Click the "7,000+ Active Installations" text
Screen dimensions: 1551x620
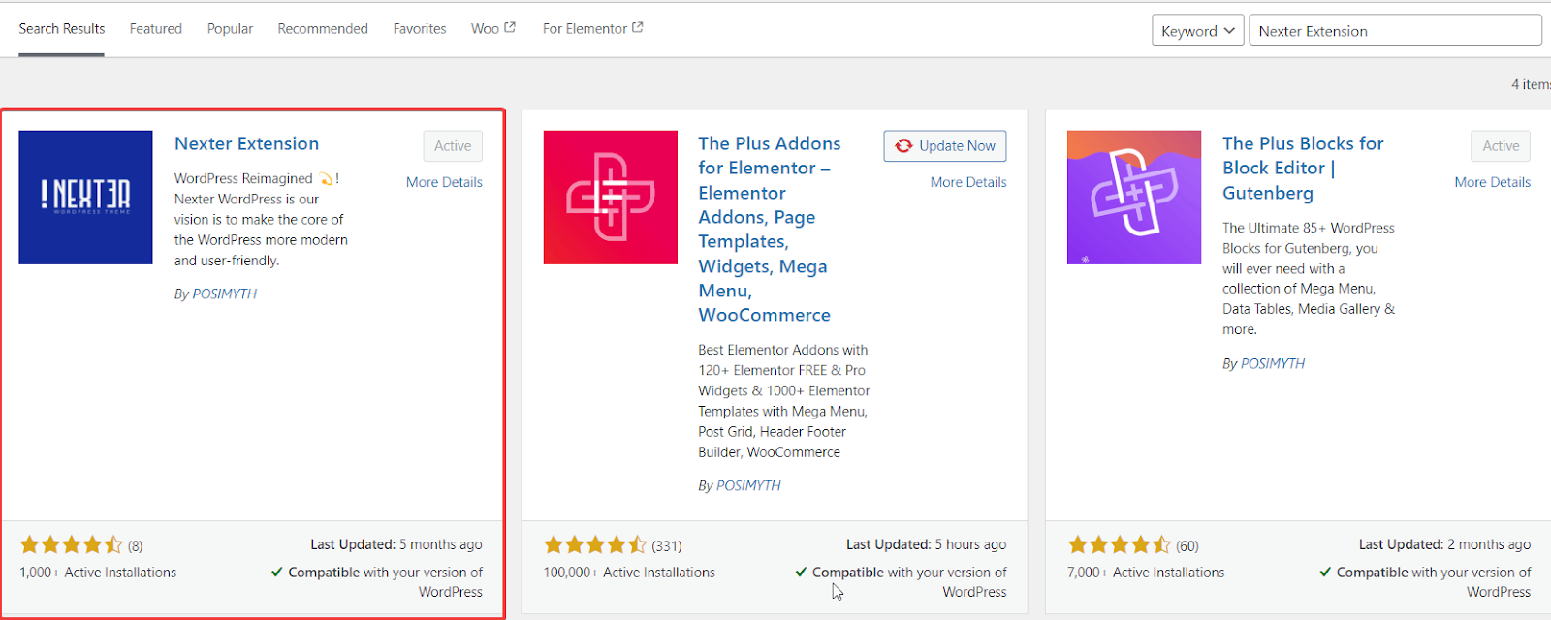(x=1146, y=573)
